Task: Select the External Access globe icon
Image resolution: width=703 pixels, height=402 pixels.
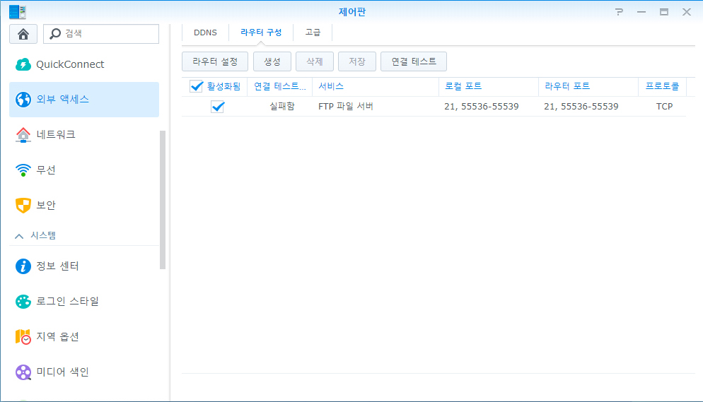Action: (23, 100)
